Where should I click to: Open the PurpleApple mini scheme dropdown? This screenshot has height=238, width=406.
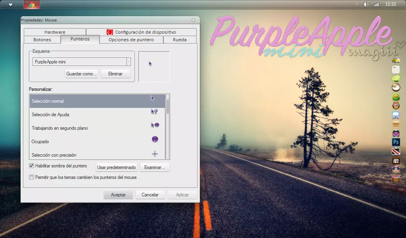tap(128, 62)
